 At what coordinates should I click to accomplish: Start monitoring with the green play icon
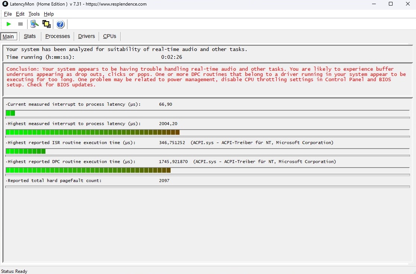click(9, 24)
